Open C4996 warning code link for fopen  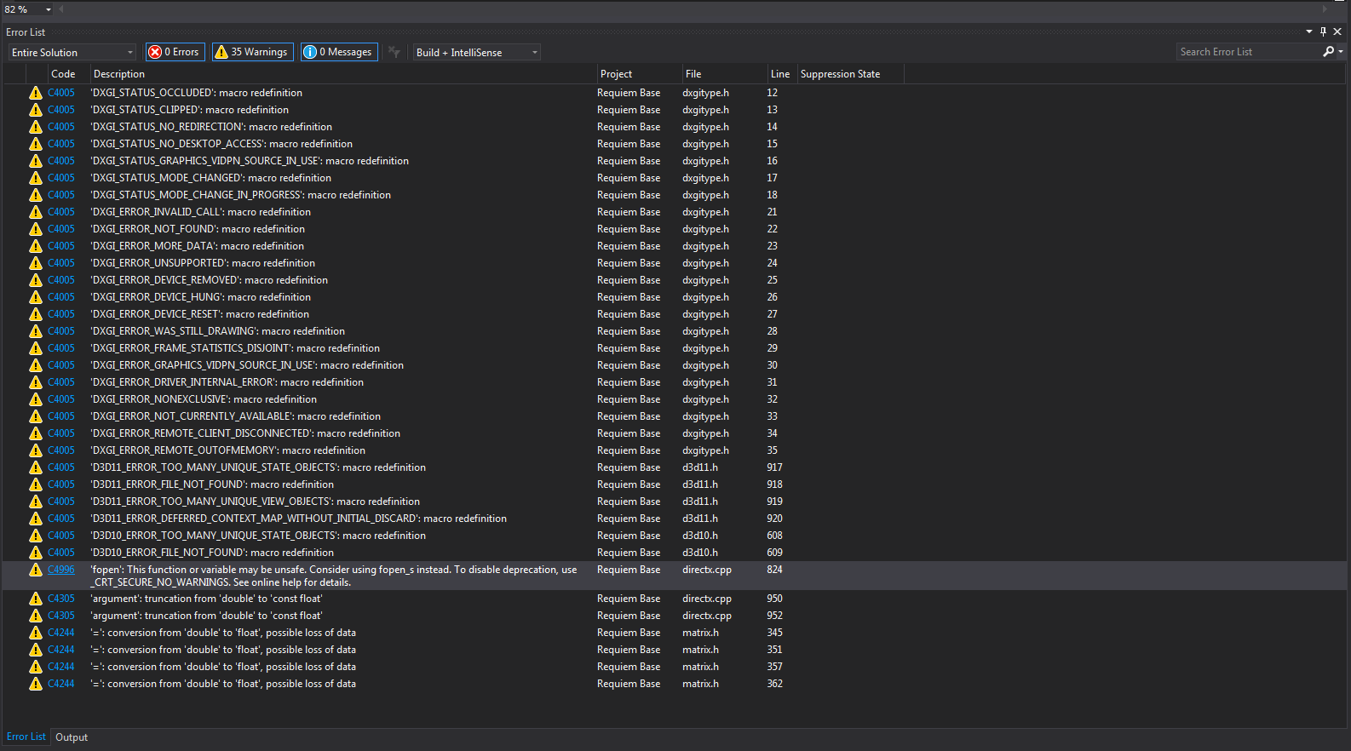click(61, 570)
